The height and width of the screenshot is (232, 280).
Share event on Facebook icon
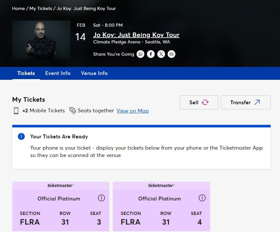coord(151,54)
